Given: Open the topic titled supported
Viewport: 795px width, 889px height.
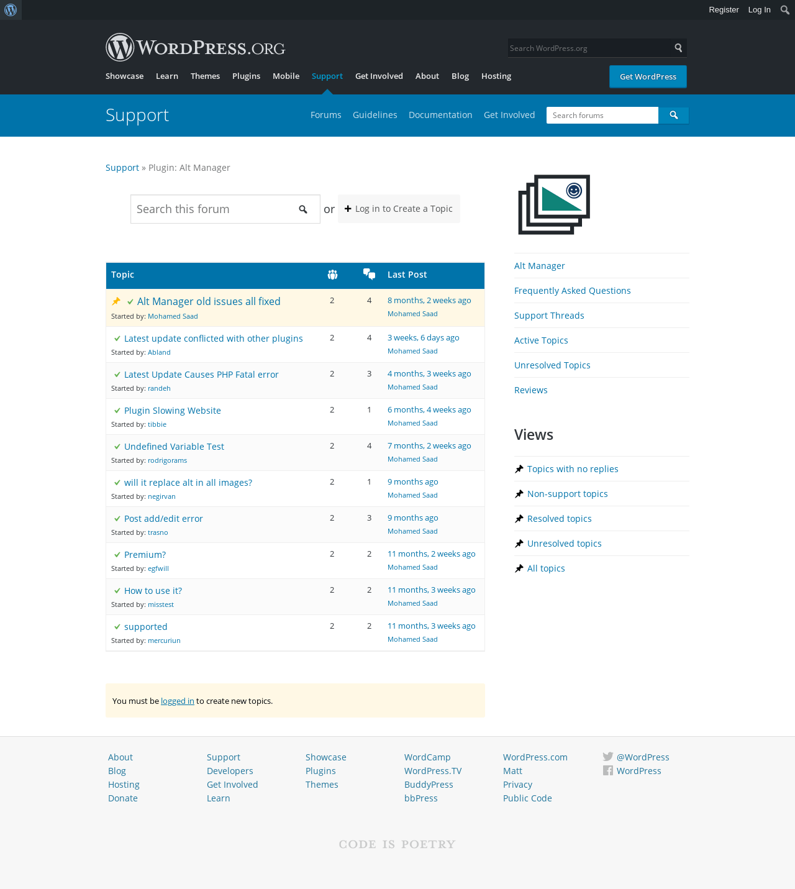Looking at the screenshot, I should pyautogui.click(x=146, y=627).
